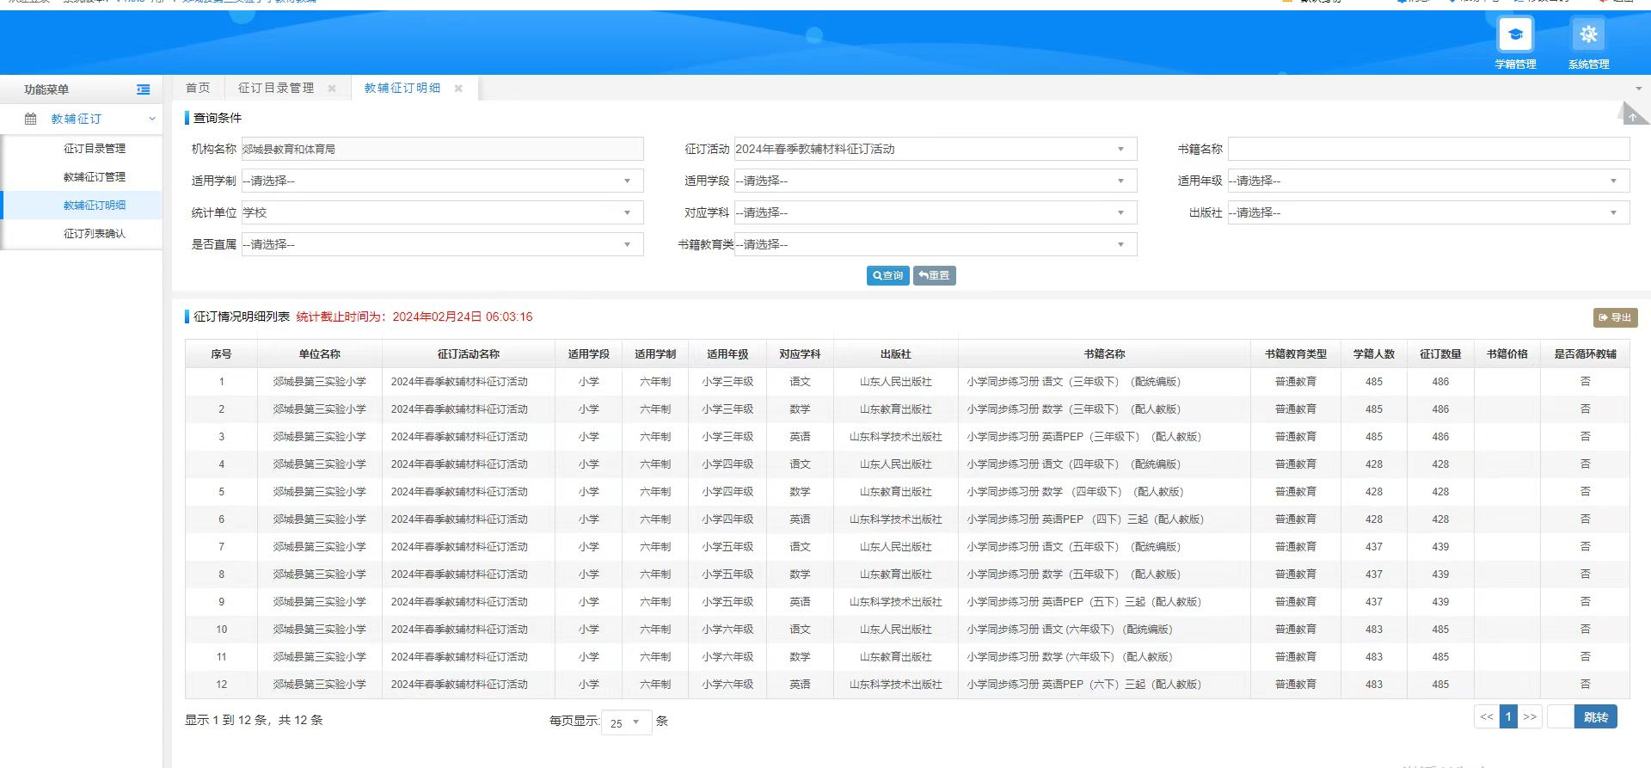Image resolution: width=1651 pixels, height=768 pixels.
Task: Click the 查询 search button
Action: click(x=887, y=275)
